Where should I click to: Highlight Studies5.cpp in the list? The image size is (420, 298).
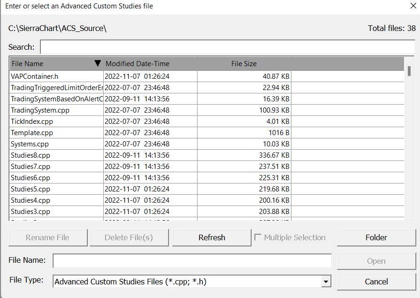31,189
